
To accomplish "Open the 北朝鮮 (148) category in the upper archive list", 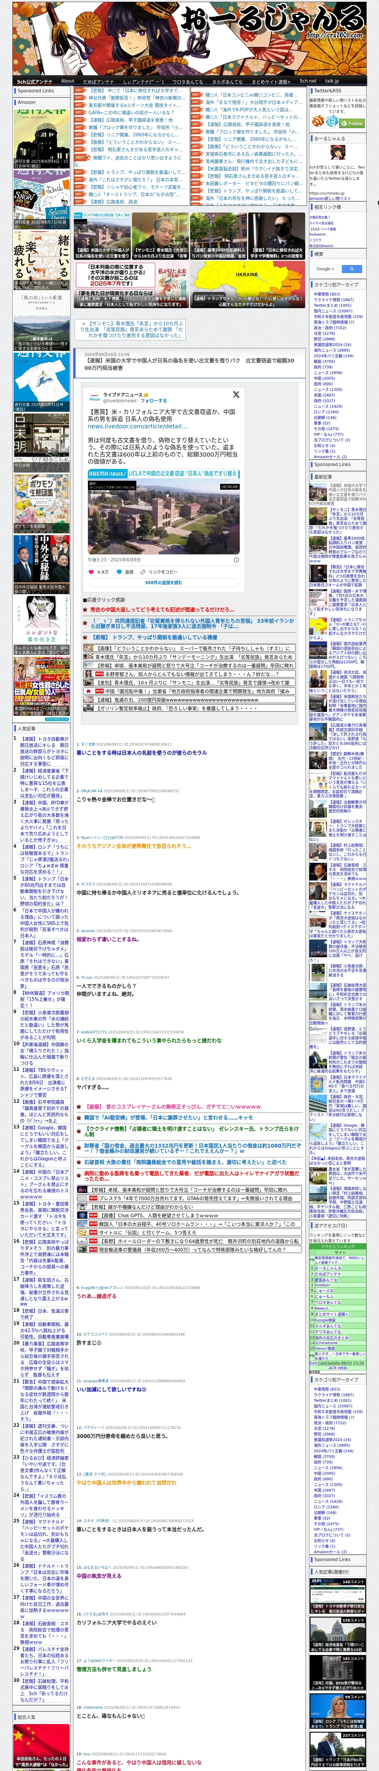I will click(x=325, y=417).
